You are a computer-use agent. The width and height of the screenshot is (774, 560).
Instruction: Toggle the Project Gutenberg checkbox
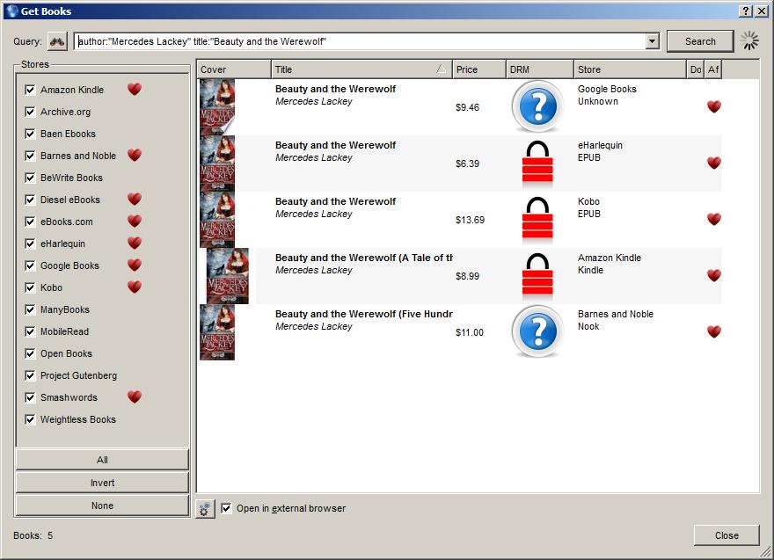(x=30, y=375)
